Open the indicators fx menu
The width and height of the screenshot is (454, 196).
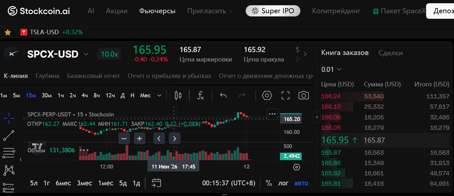(201, 95)
